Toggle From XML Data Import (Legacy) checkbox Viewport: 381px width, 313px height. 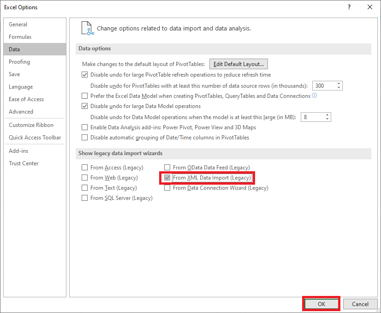coord(167,178)
